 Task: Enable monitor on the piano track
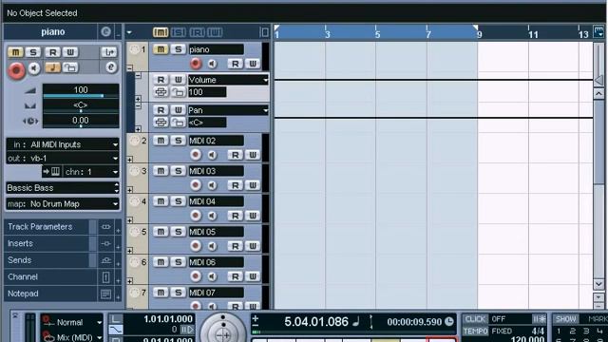[212, 64]
